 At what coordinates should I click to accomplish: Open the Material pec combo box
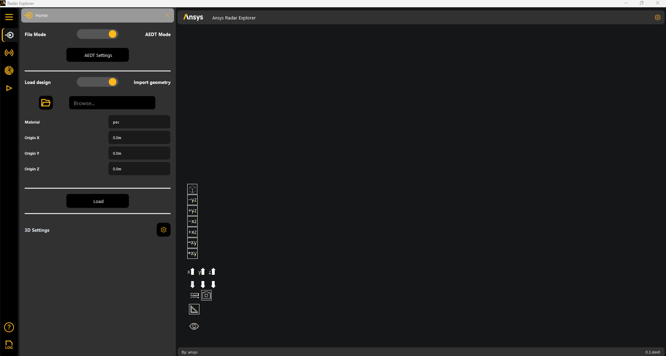(139, 122)
